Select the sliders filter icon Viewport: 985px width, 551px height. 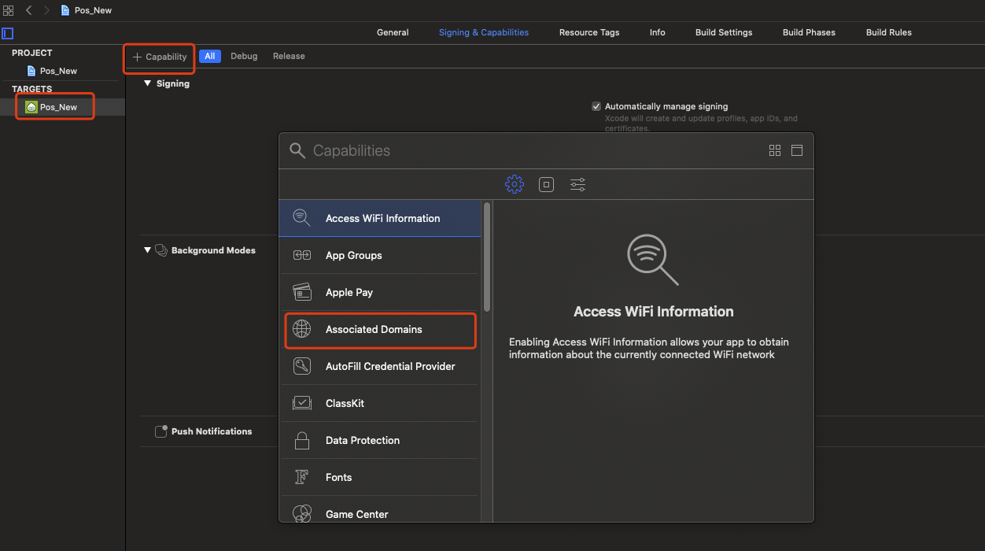pyautogui.click(x=577, y=184)
